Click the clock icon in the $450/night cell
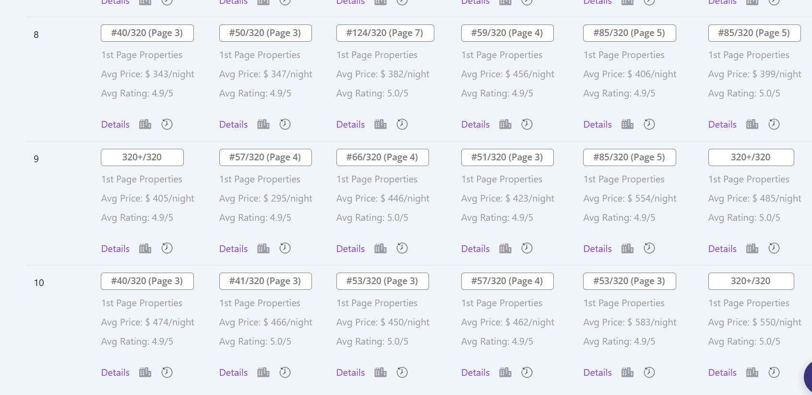This screenshot has width=812, height=395. coord(402,372)
